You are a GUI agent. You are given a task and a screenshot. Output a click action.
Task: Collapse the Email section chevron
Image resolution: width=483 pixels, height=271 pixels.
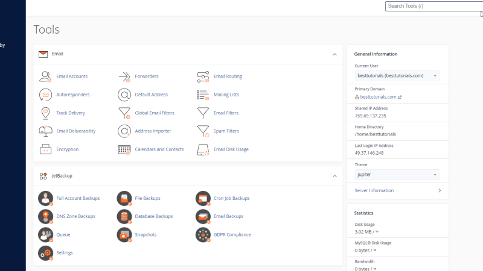(334, 54)
